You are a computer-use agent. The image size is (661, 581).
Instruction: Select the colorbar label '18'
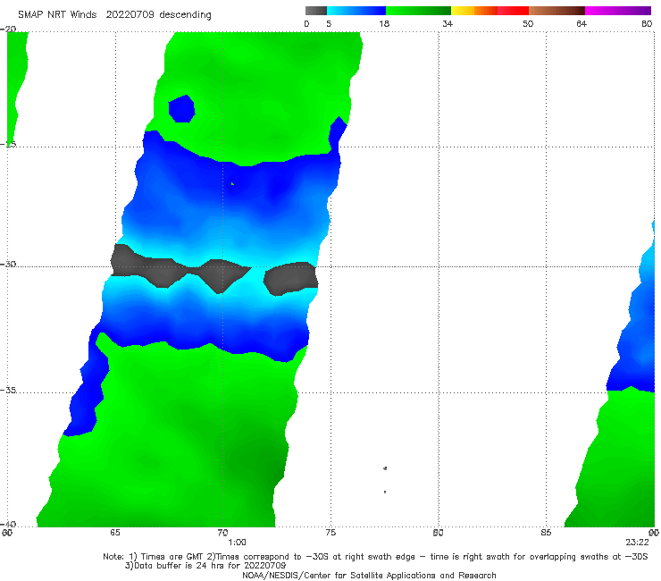coord(384,23)
